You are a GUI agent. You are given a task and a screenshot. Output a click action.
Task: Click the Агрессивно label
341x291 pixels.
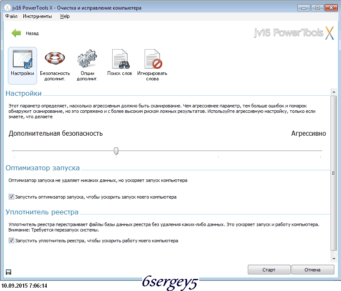pyautogui.click(x=309, y=133)
